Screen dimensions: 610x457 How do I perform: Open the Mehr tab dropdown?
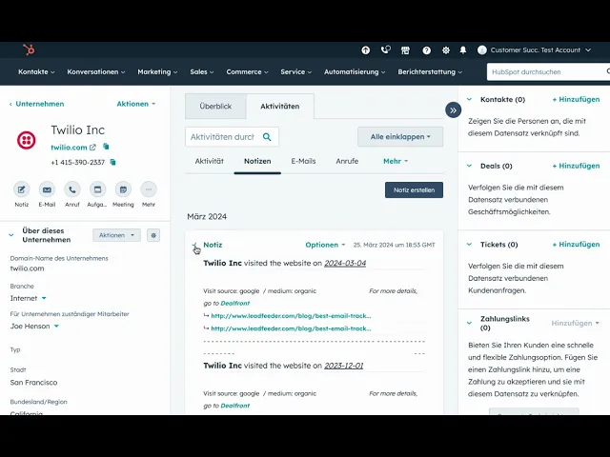(x=396, y=161)
